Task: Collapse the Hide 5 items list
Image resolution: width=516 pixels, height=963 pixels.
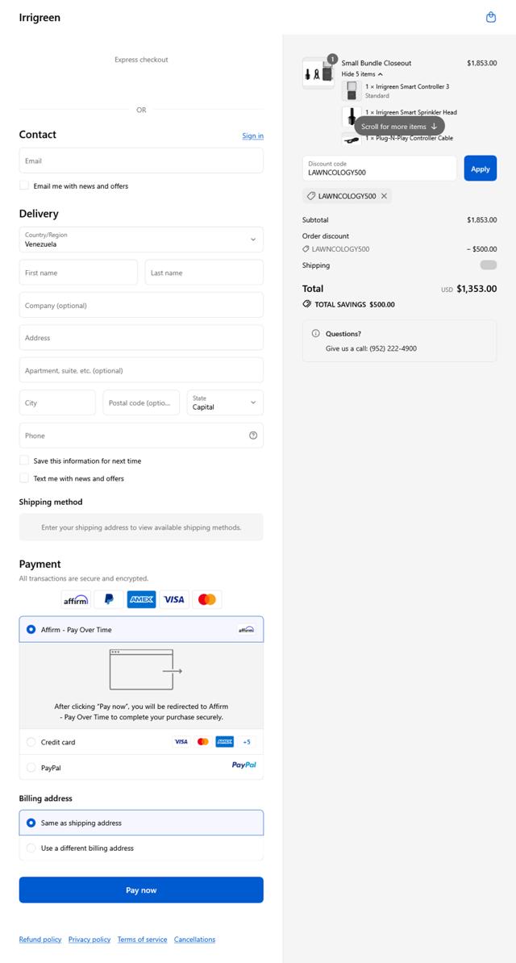Action: pyautogui.click(x=362, y=73)
